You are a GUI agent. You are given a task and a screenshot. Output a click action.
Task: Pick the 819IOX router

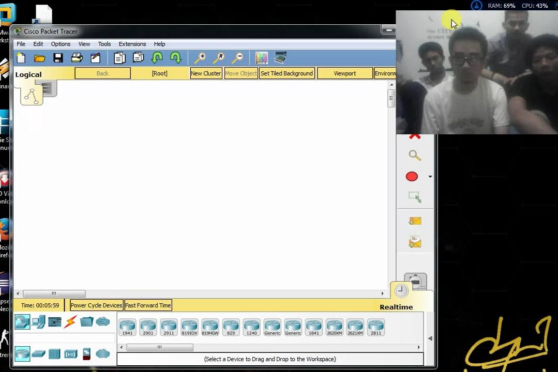pos(189,327)
